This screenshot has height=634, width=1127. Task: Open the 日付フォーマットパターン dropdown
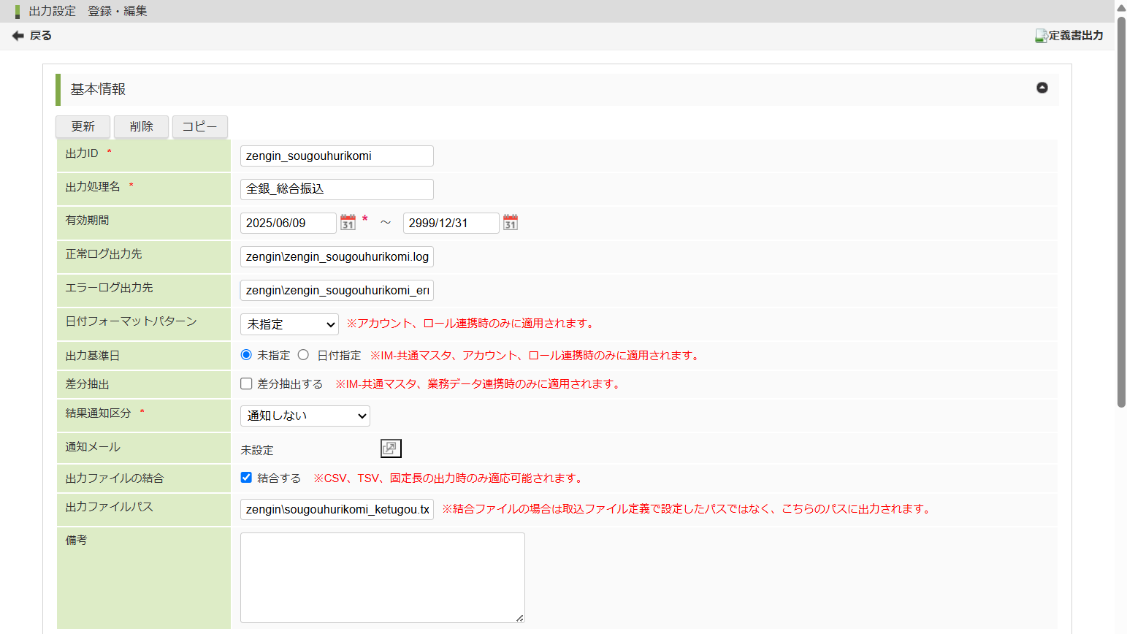coord(289,324)
